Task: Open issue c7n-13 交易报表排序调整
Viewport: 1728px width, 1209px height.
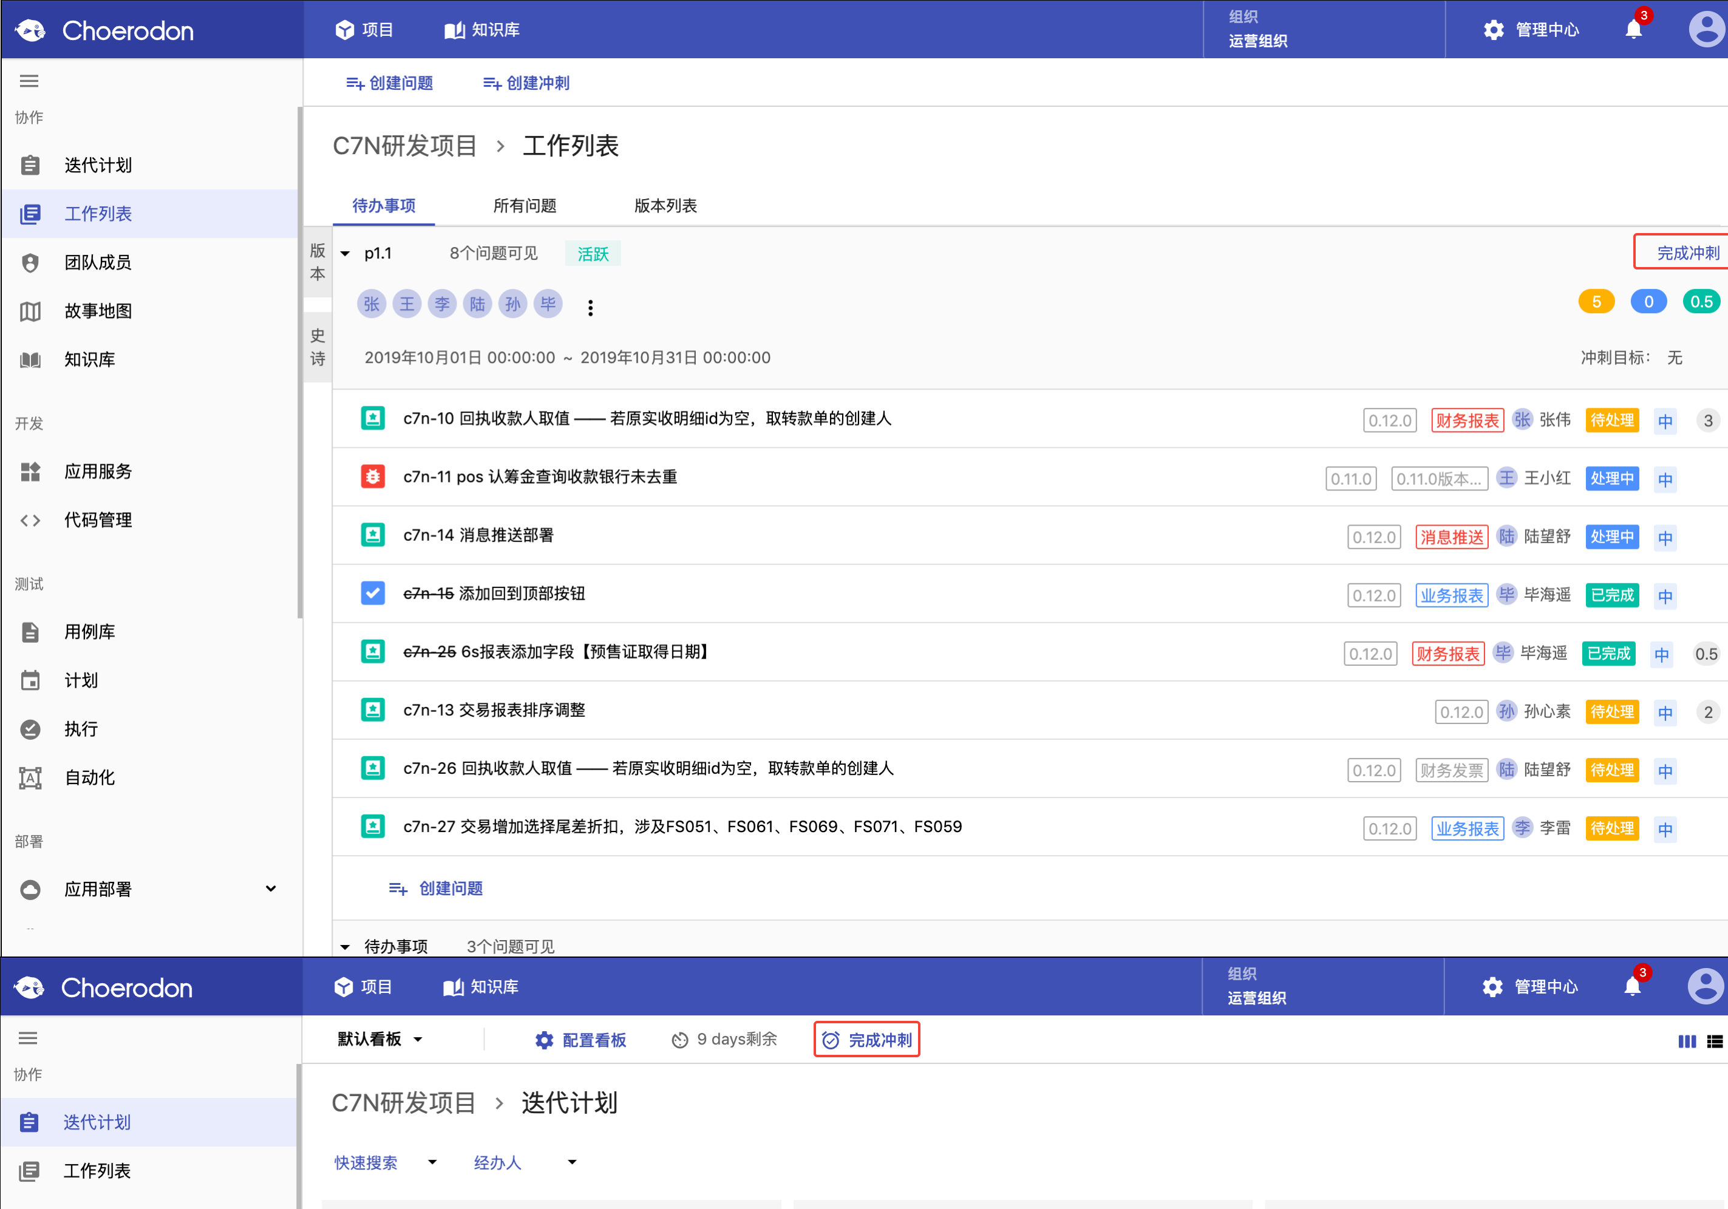Action: (x=494, y=709)
